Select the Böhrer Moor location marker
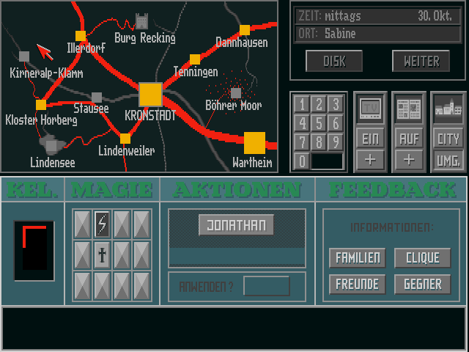The height and width of the screenshot is (352, 469). [x=236, y=93]
